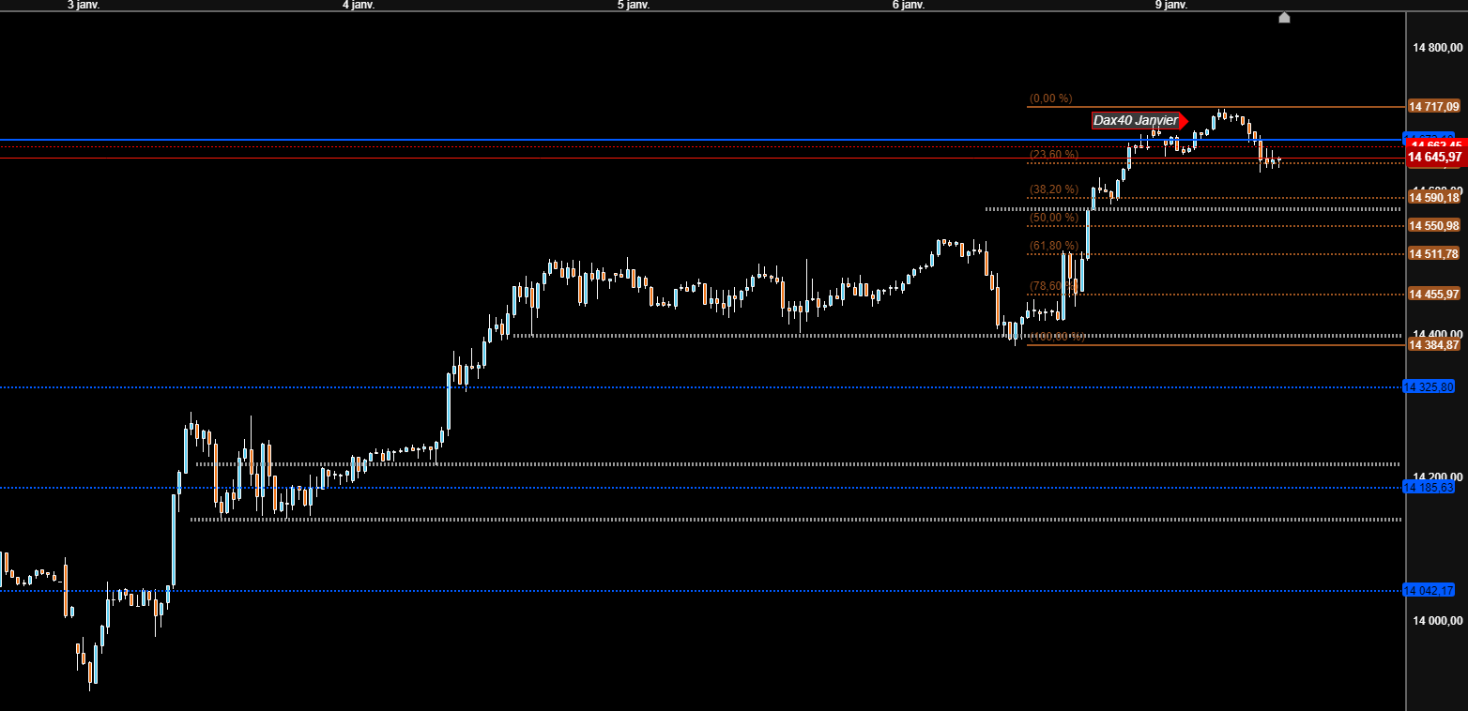Select the "Dax40 Janvier" chart annotation label
This screenshot has height=711, width=1468.
click(x=1136, y=120)
